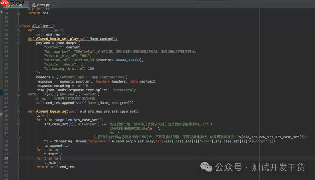The width and height of the screenshot is (315, 180).
Task: Click the Python icon on the views.py tab
Action: point(34,5)
